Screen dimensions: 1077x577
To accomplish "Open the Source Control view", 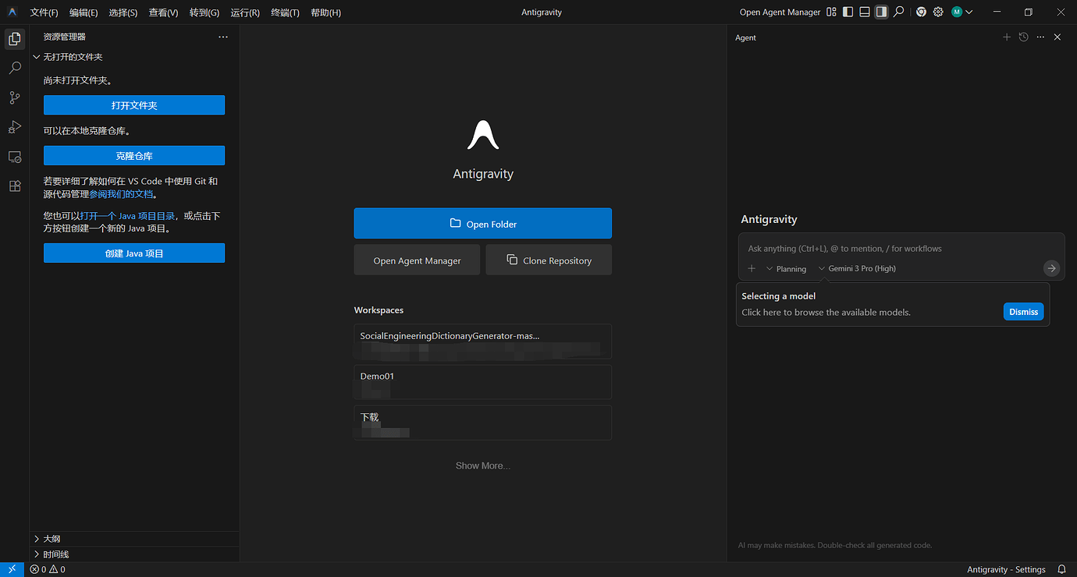I will tap(14, 97).
